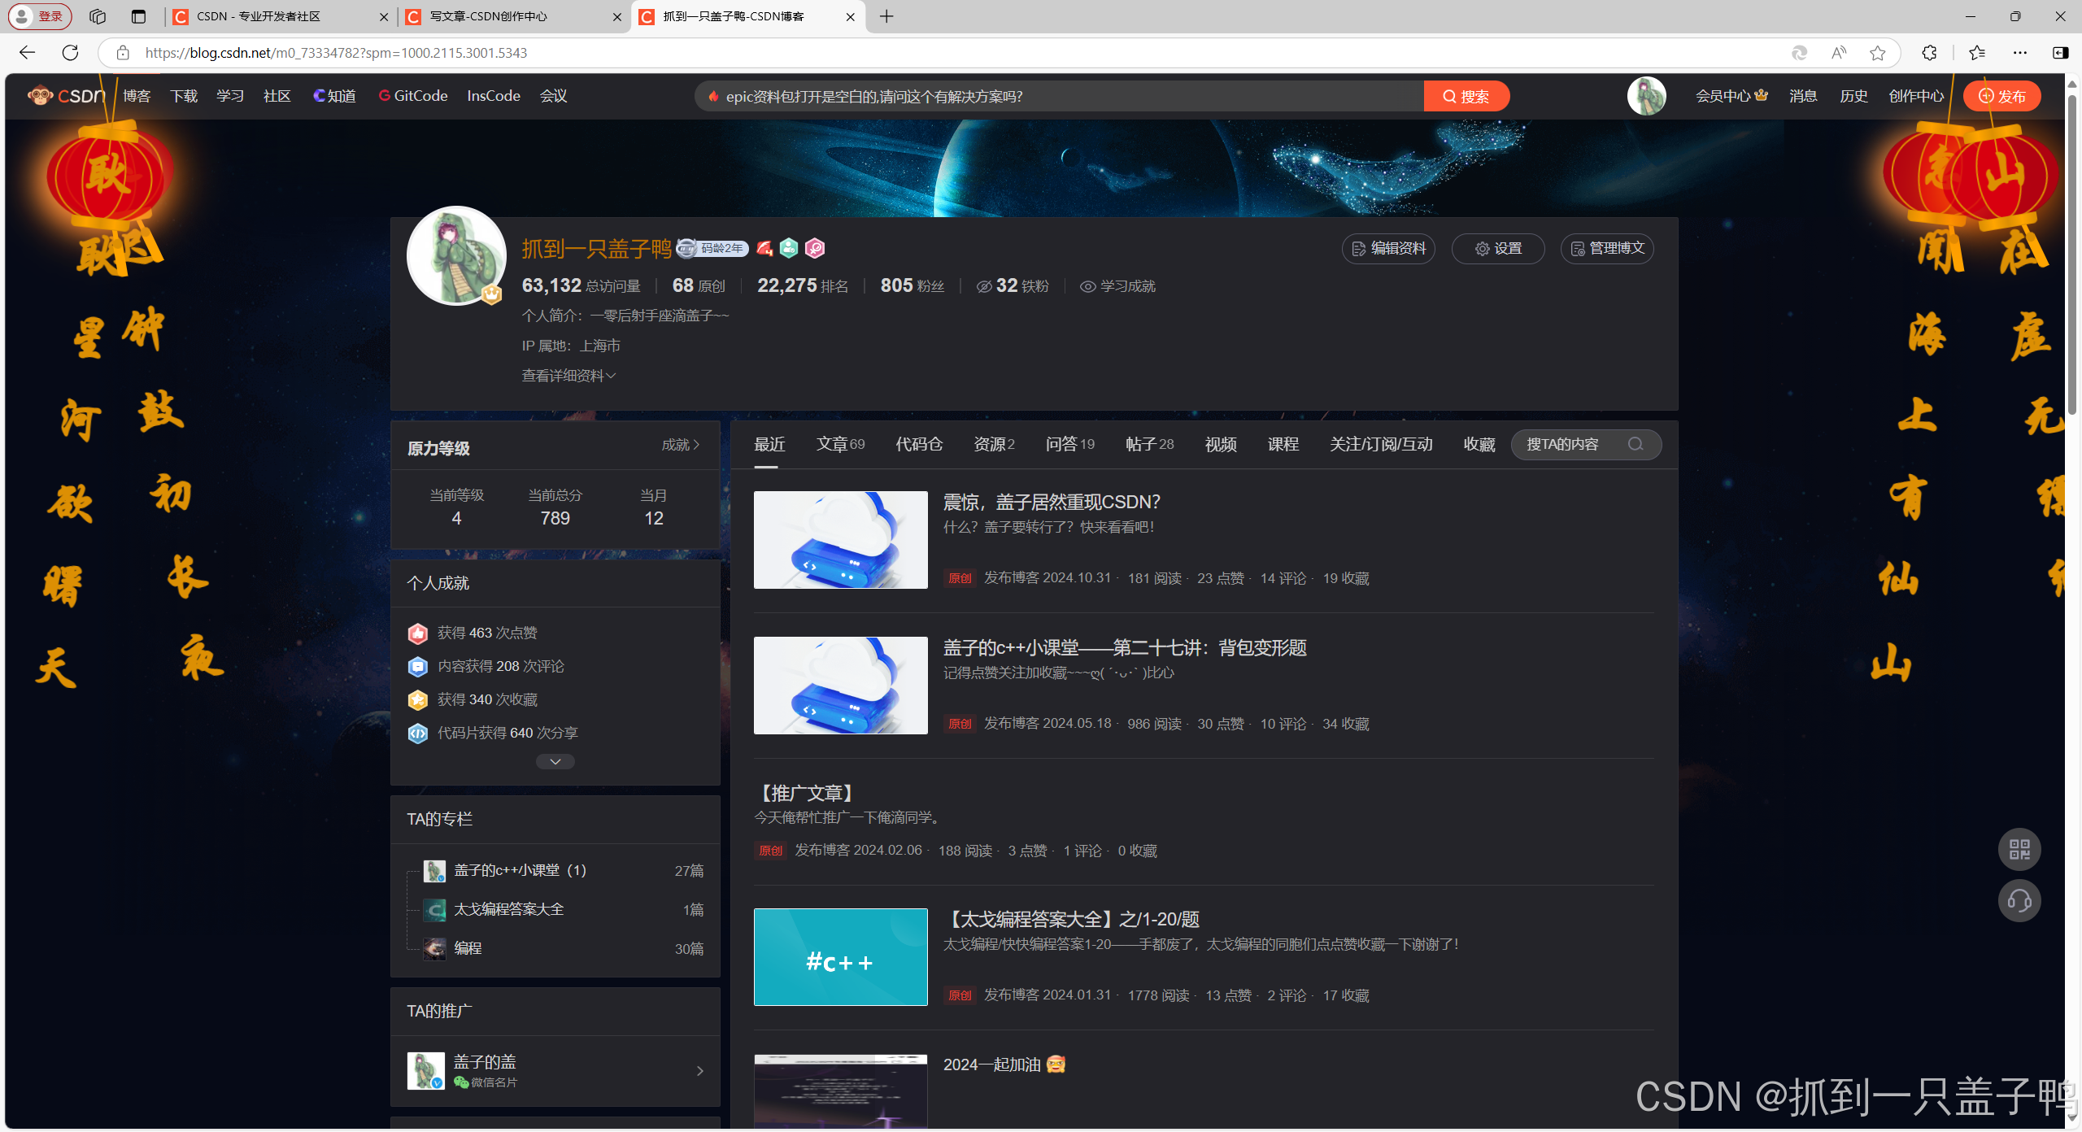Open the 消息 messages icon
Image resolution: width=2082 pixels, height=1132 pixels.
(1802, 96)
